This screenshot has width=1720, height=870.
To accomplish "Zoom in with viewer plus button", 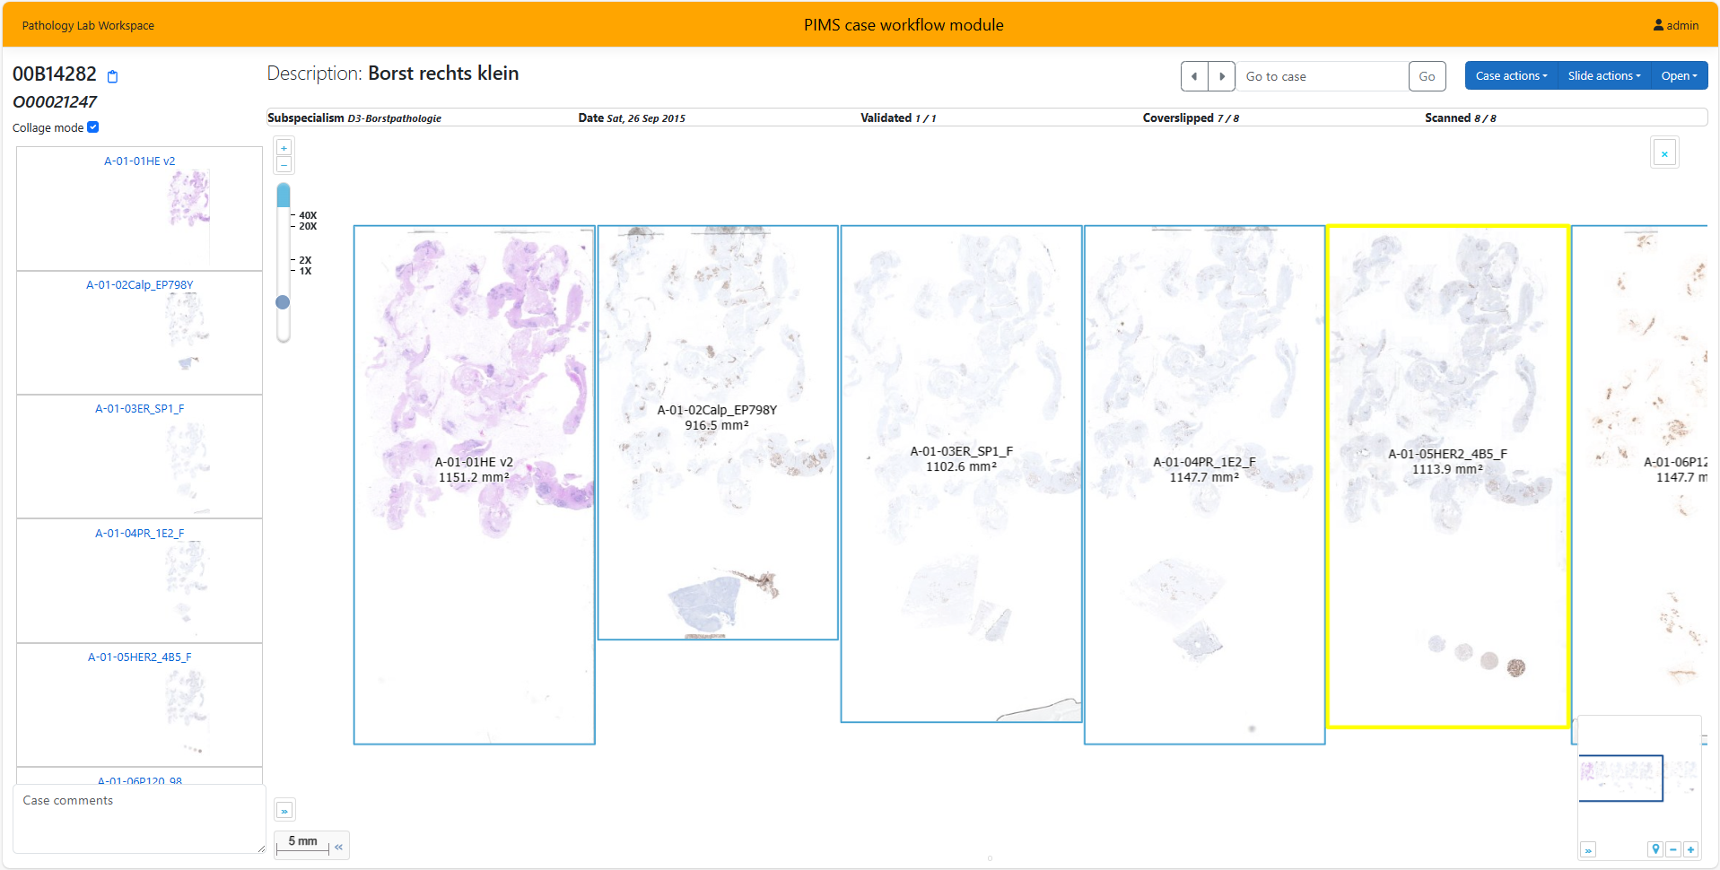I will [x=284, y=148].
